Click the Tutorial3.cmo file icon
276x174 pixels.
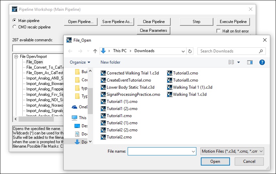coord(170,73)
